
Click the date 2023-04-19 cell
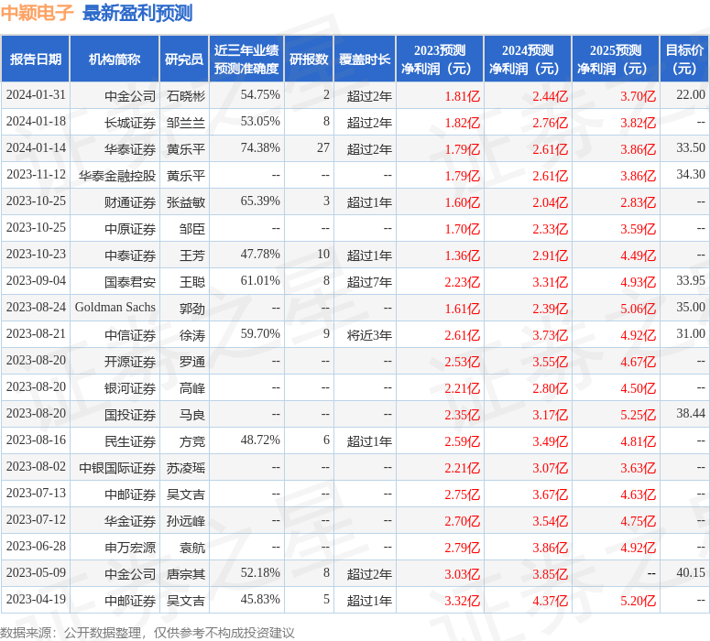click(x=36, y=600)
